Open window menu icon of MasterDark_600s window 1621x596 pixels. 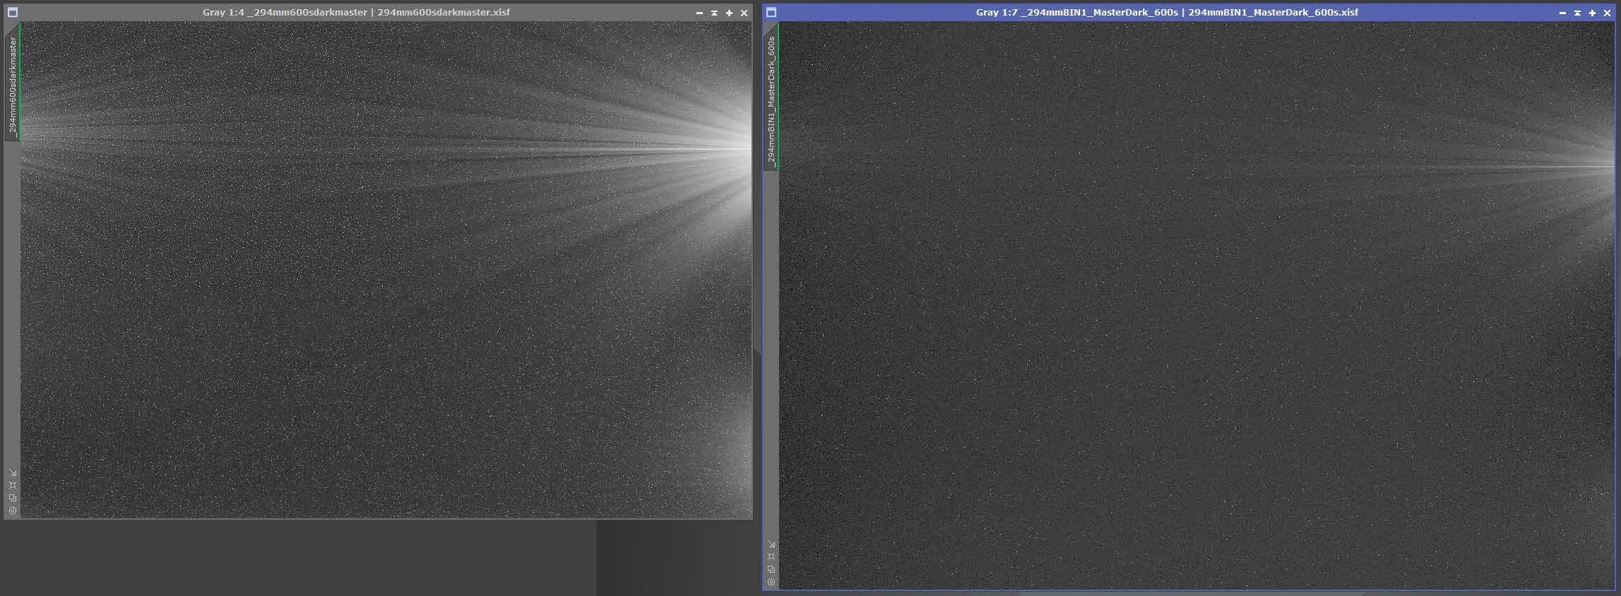(x=771, y=12)
